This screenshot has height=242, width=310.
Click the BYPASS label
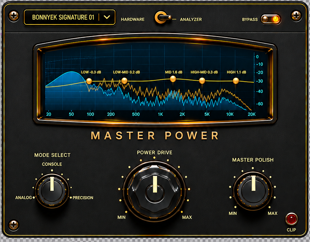(x=250, y=19)
